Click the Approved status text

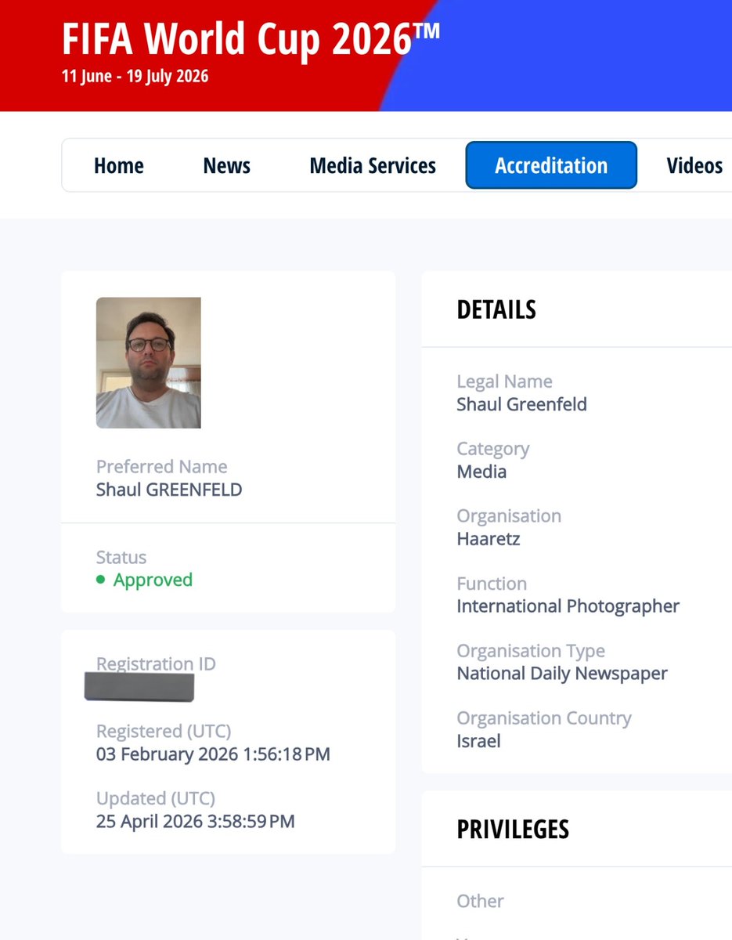(153, 580)
